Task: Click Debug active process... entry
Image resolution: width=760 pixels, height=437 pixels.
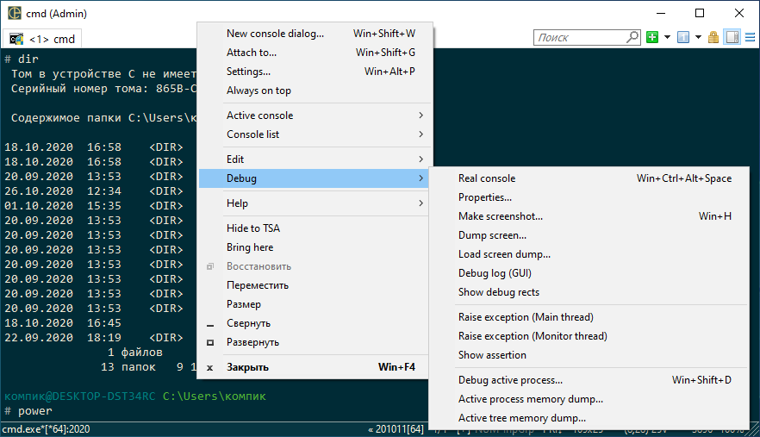Action: pyautogui.click(x=510, y=380)
